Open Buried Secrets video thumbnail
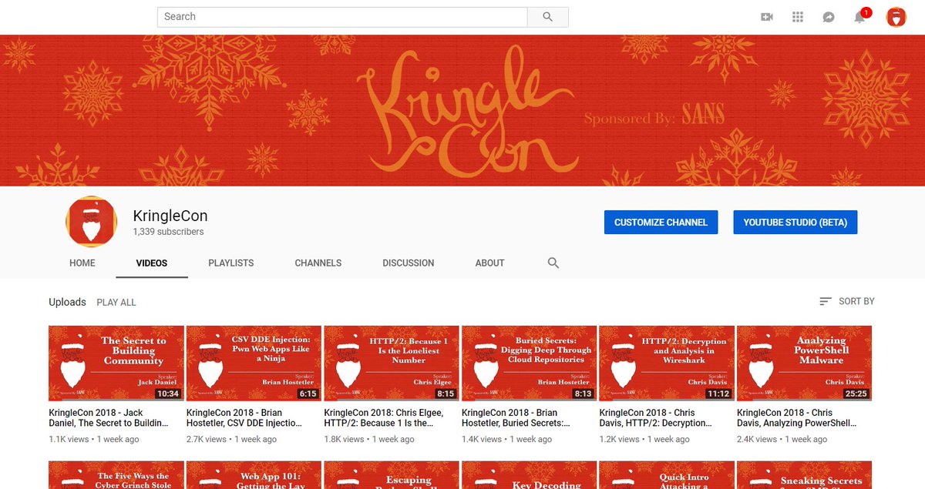925x489 pixels. (x=530, y=363)
